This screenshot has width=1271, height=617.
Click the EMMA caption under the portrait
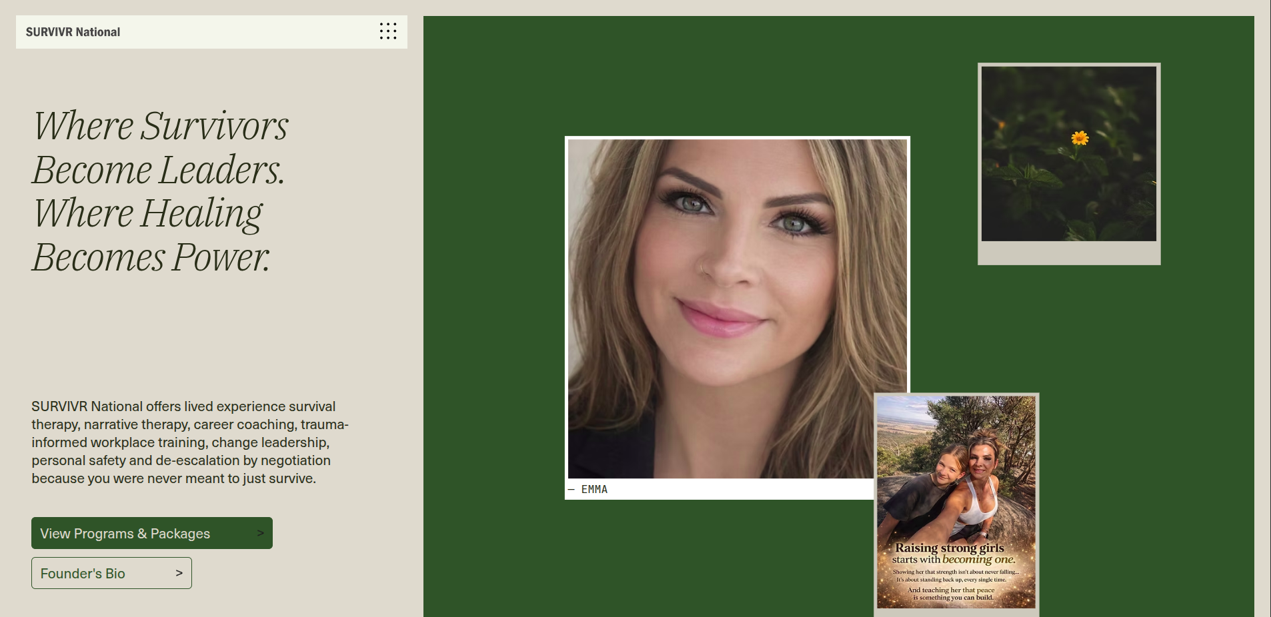593,489
